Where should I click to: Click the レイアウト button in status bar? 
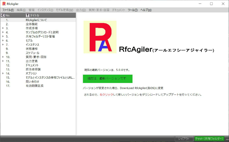point(184,138)
